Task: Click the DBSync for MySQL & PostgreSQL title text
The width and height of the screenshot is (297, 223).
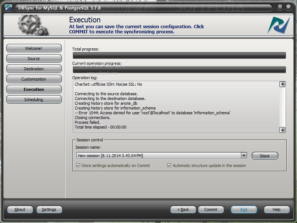Action: click(x=59, y=8)
